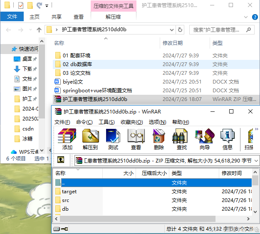This screenshot has width=260, height=234.
Task: Click the WinRAR 添加 (Add) toolbar icon
Action: [67, 136]
